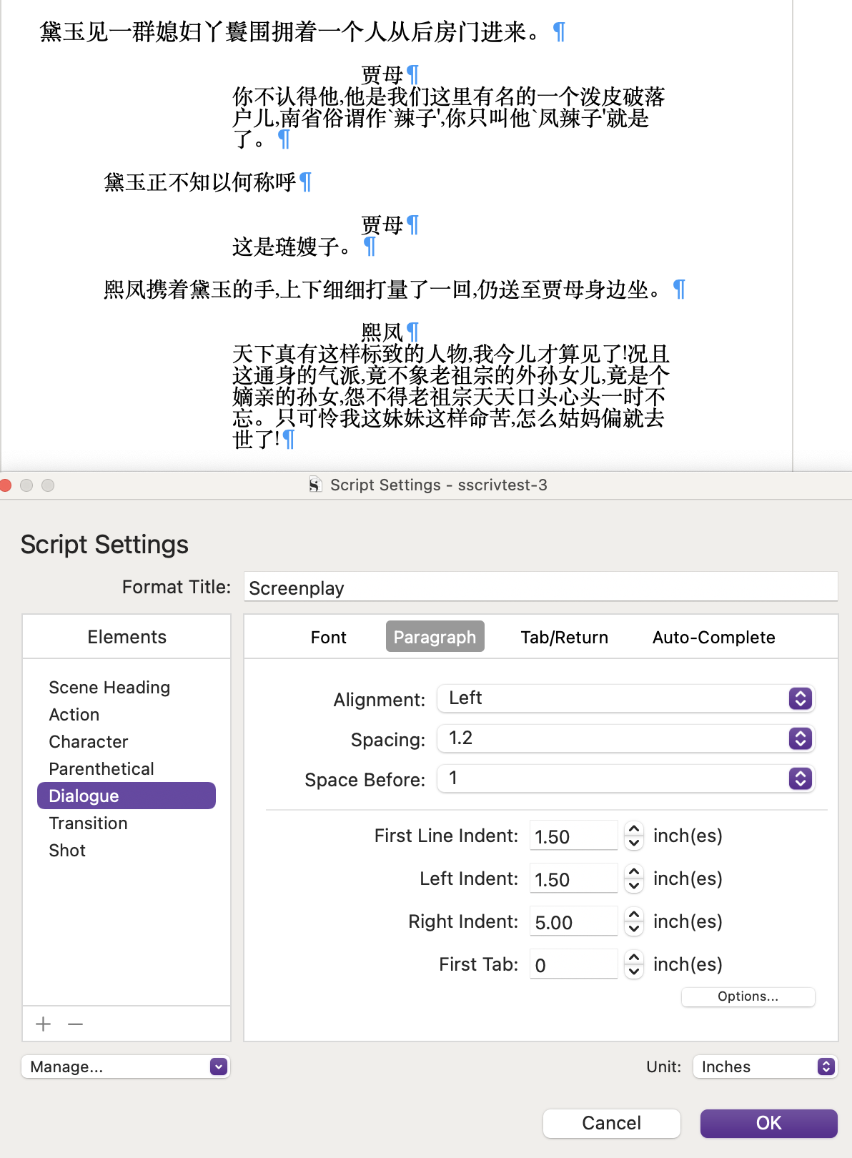This screenshot has width=852, height=1158.
Task: Cancel the Script Settings dialog
Action: click(x=611, y=1123)
